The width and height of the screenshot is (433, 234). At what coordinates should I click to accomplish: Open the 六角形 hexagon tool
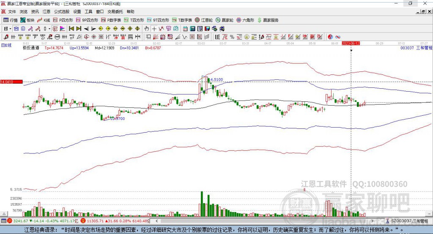[245, 20]
